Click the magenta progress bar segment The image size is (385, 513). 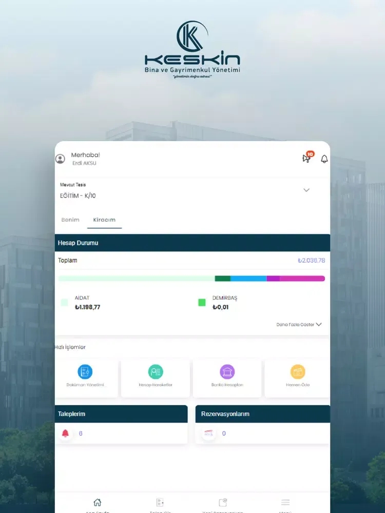tap(302, 279)
